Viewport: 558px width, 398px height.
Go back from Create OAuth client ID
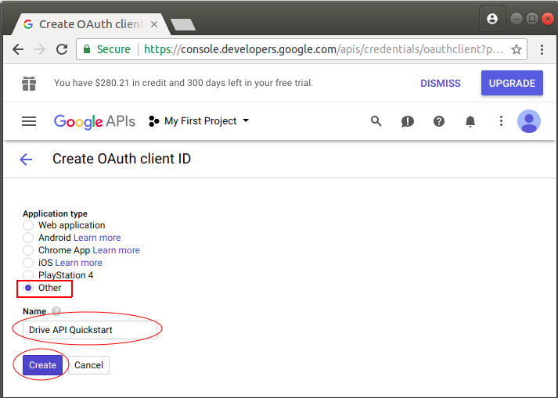click(x=26, y=160)
